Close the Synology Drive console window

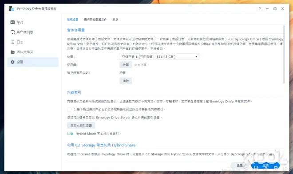(x=282, y=8)
